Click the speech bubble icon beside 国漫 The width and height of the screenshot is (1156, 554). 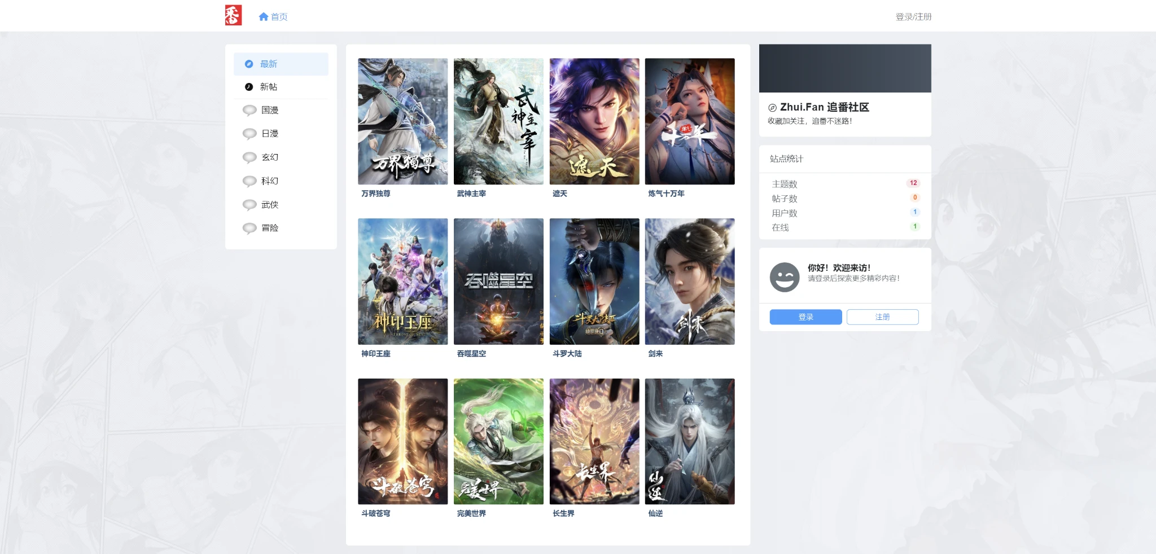point(249,111)
